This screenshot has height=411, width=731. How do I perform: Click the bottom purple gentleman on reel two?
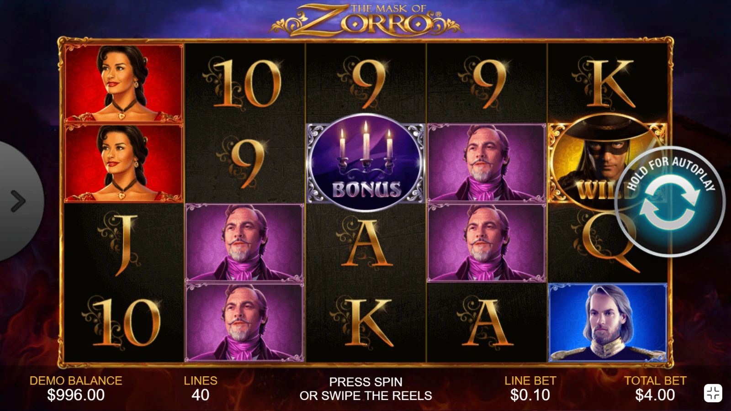click(x=244, y=323)
